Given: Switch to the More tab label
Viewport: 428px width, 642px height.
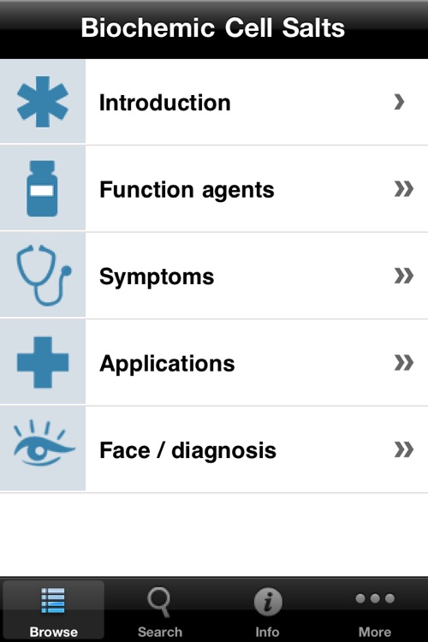Looking at the screenshot, I should (x=375, y=632).
